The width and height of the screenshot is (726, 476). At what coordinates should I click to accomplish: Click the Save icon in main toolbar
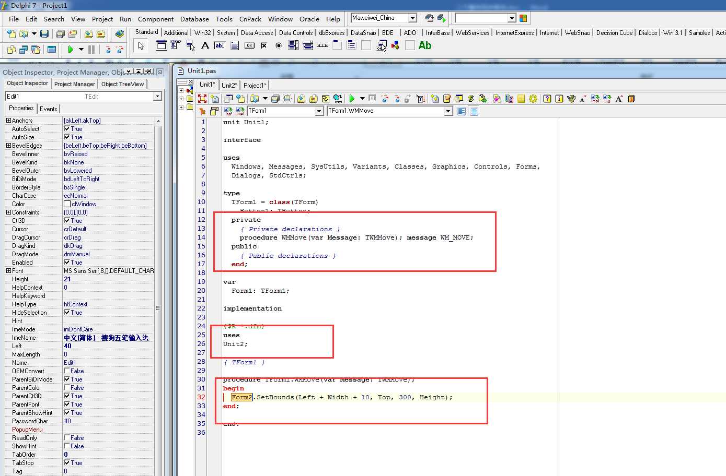click(x=44, y=34)
